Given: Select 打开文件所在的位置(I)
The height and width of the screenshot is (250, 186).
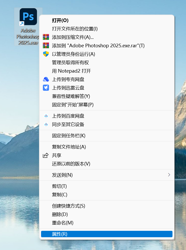Looking at the screenshot, I should (x=107, y=29).
